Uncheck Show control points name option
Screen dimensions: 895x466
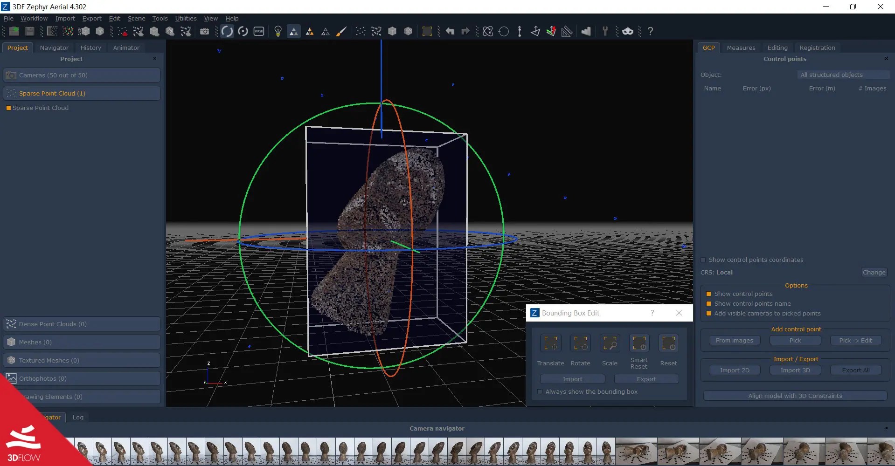(x=709, y=303)
